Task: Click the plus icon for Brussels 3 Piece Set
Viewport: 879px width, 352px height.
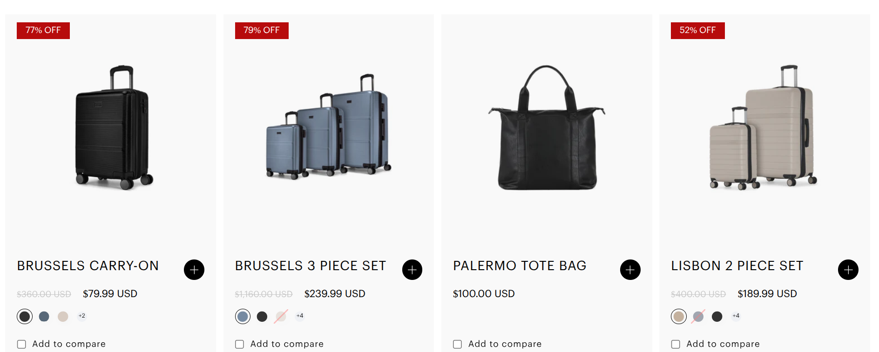Action: 412,270
